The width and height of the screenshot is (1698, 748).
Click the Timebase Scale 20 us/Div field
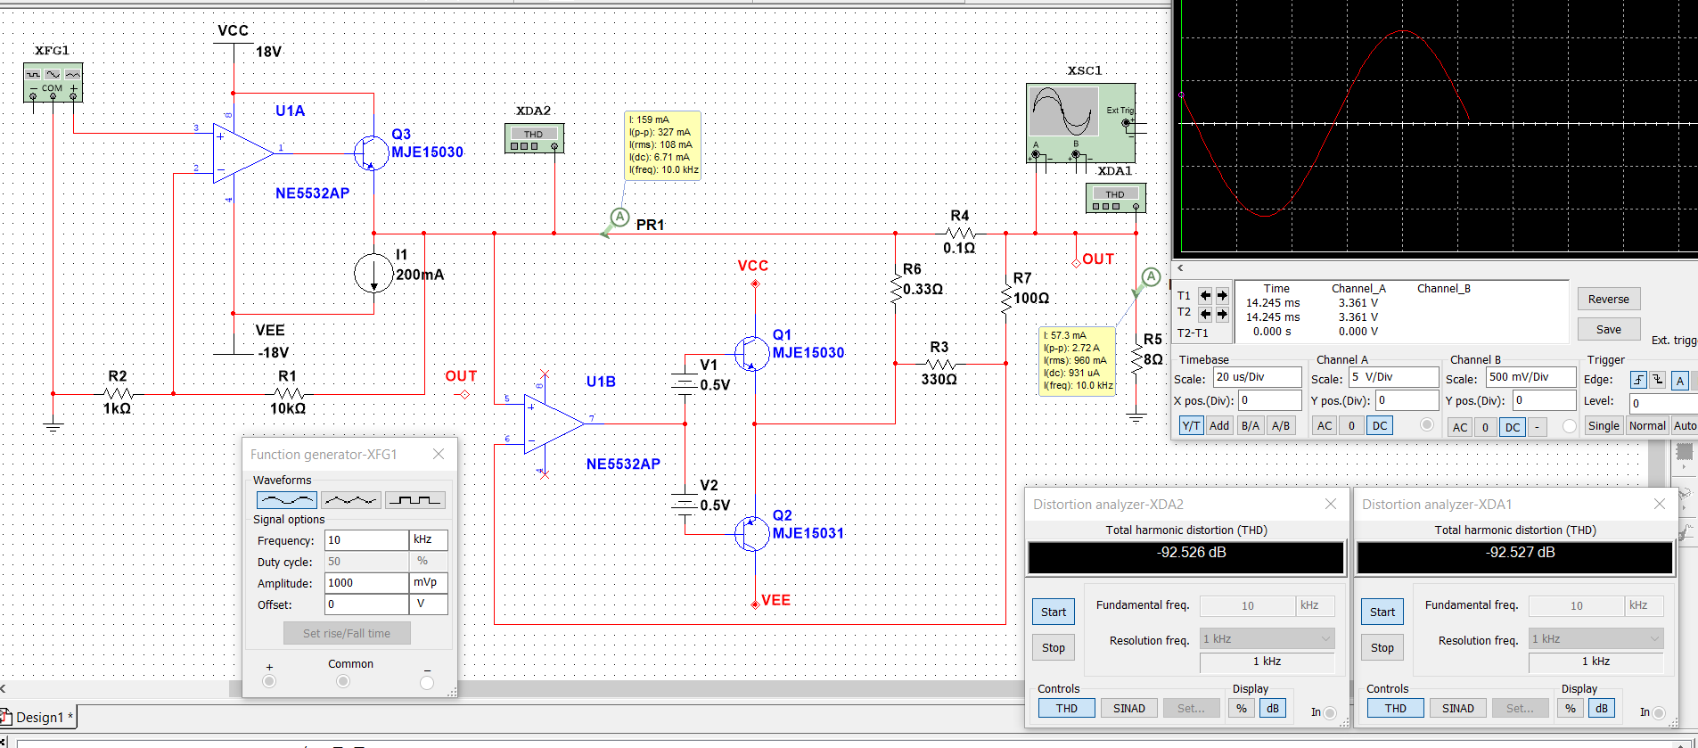1257,377
